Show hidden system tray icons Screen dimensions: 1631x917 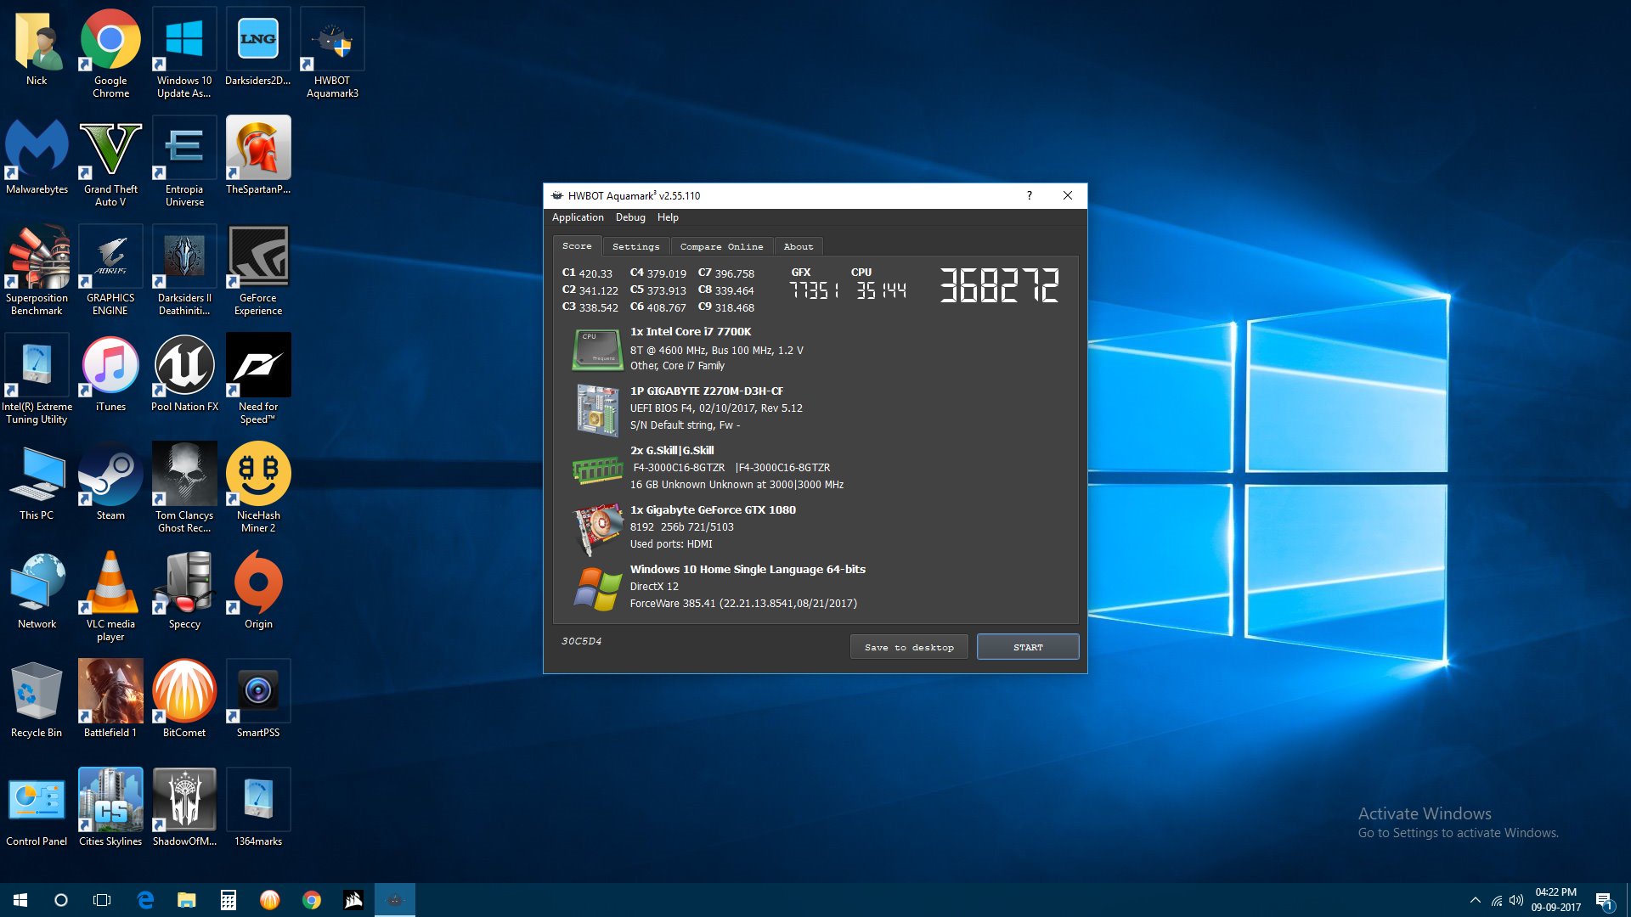1476,900
